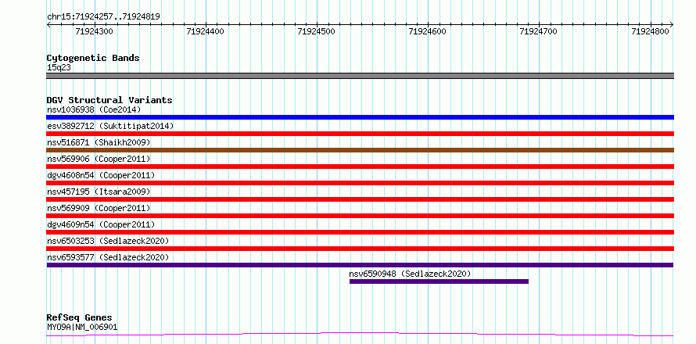Screen dimensions: 696x344
Task: Click the brown nsv516871 variant bar
Action: [x=360, y=150]
